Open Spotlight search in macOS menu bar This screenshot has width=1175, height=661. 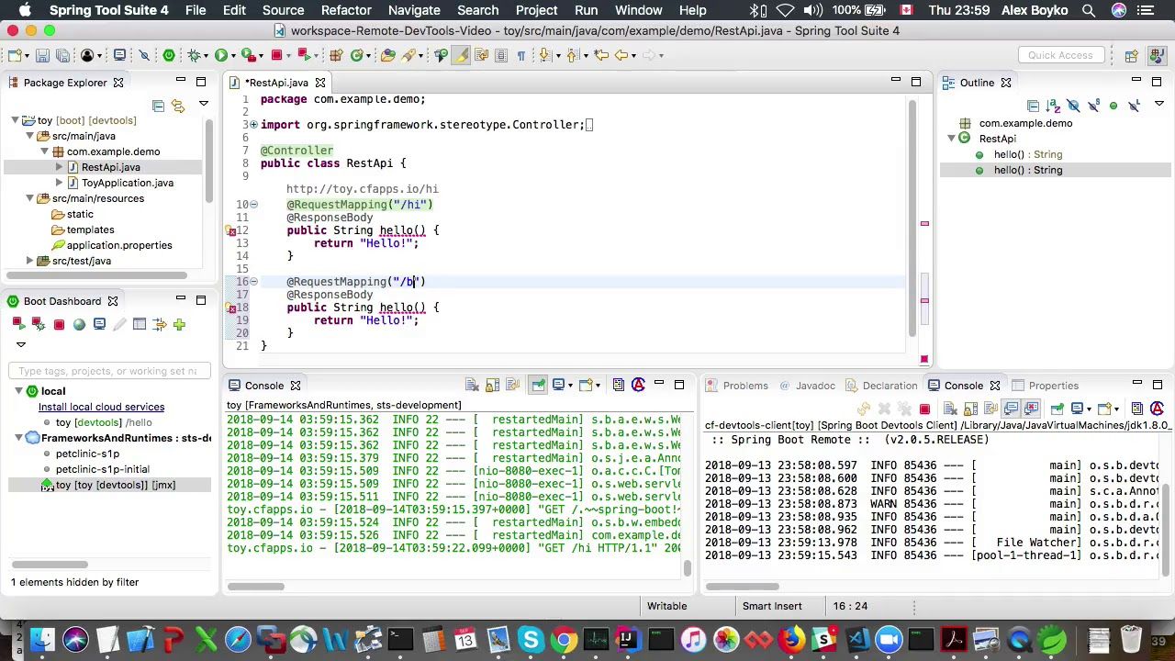(x=1089, y=10)
